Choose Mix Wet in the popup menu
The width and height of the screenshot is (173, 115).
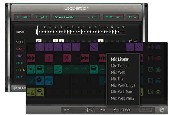point(118,72)
